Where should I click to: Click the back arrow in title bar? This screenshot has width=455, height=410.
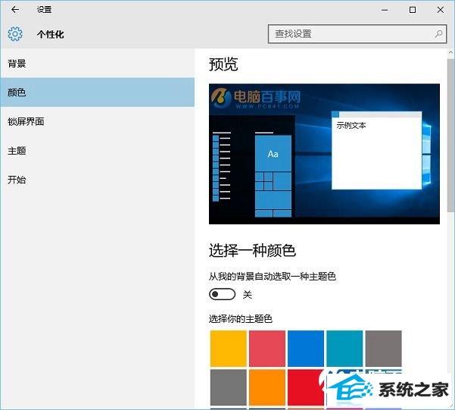(x=15, y=10)
